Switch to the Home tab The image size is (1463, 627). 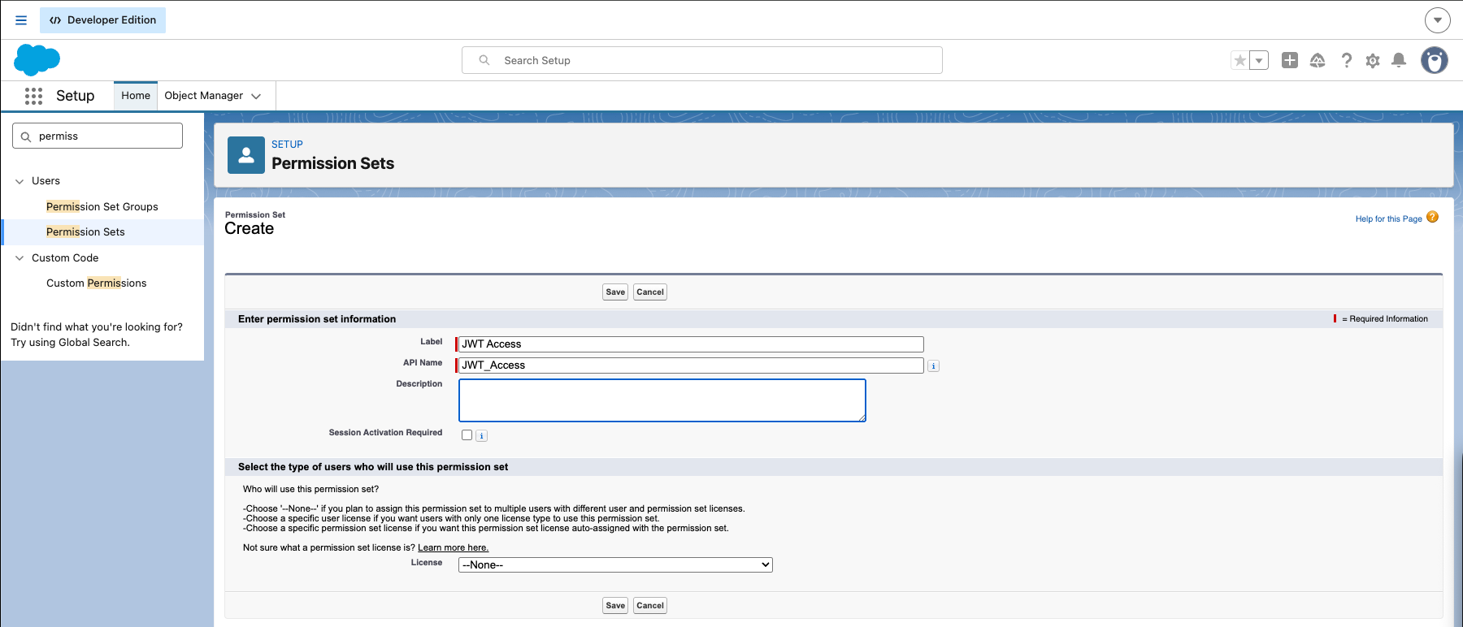click(136, 96)
